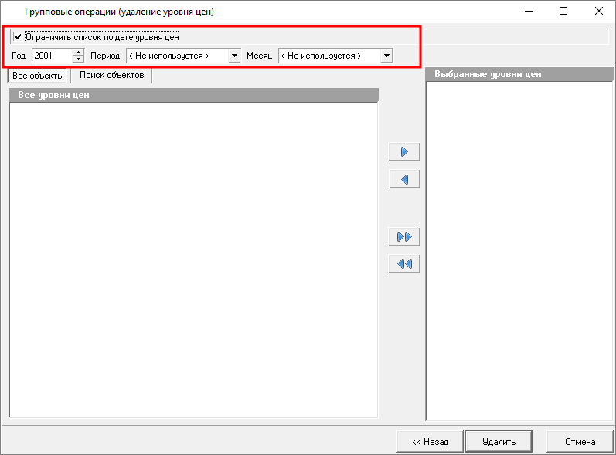
Task: Increase the Год value with up arrow
Action: [x=78, y=53]
